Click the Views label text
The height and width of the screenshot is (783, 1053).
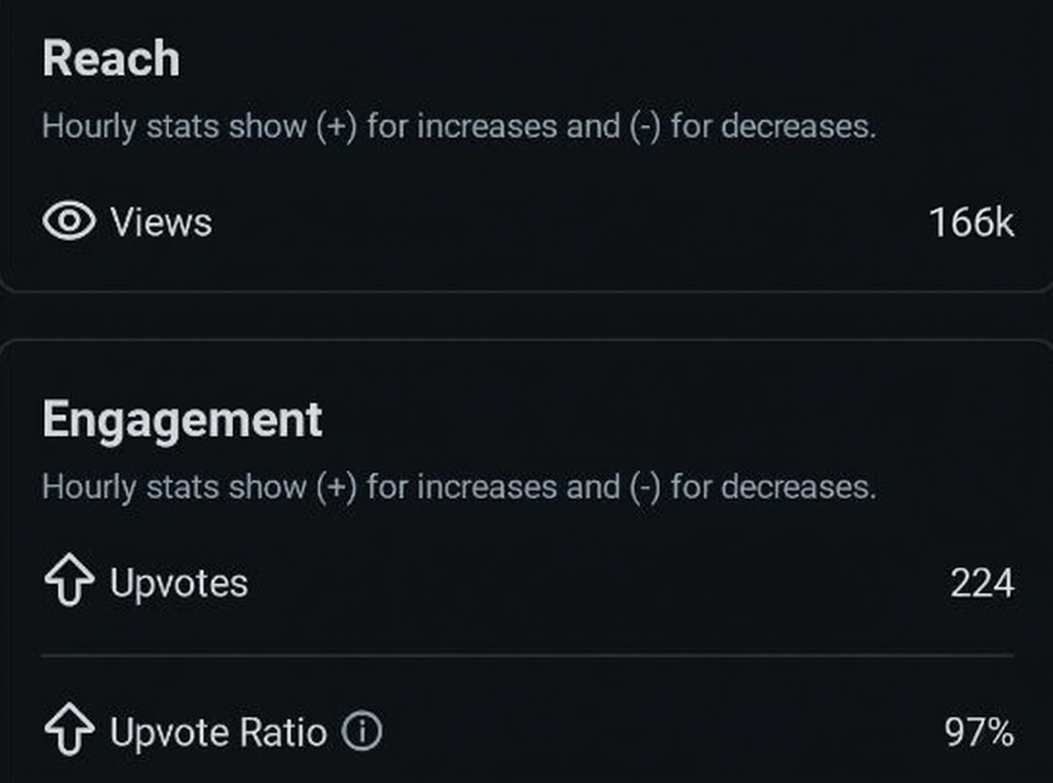tap(161, 222)
